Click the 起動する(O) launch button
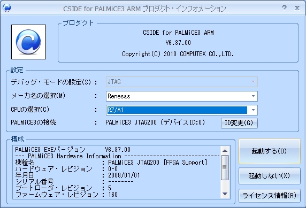This screenshot has height=208, width=306. point(269,151)
